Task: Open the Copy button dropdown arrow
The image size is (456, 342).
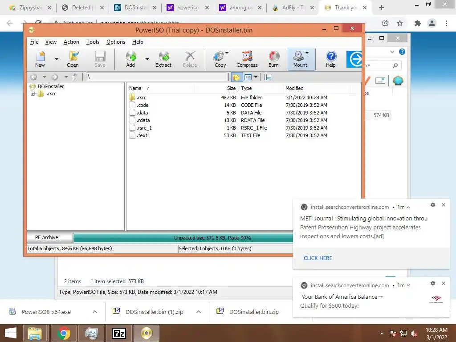Action: coord(227,53)
